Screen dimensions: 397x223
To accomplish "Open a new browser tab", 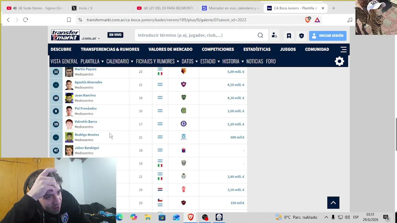I will [x=333, y=8].
